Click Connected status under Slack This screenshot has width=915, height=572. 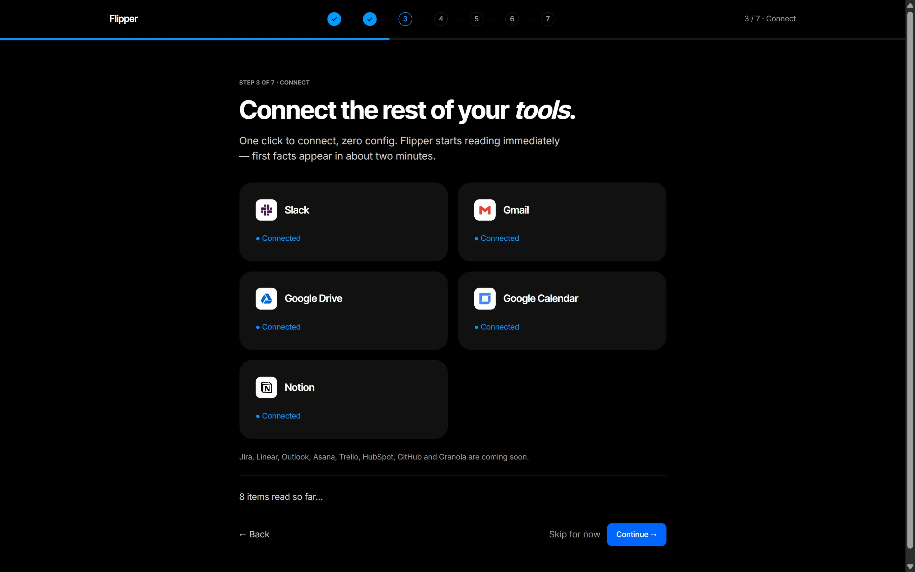278,238
